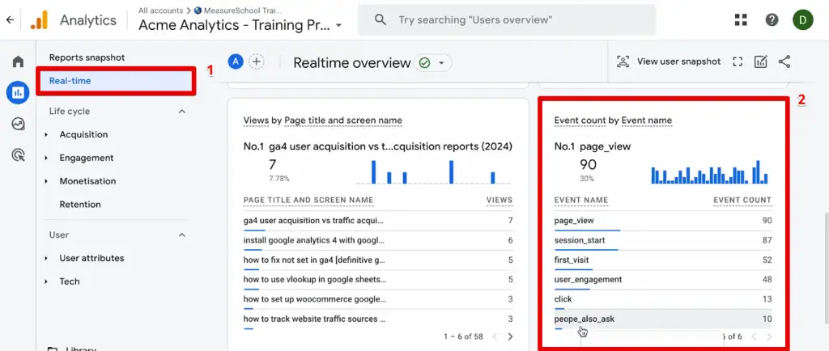Go to Home via the house icon
The width and height of the screenshot is (829, 351).
18,61
